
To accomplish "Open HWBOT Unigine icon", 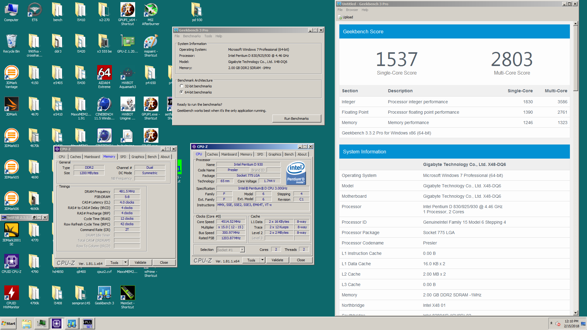I will [127, 108].
